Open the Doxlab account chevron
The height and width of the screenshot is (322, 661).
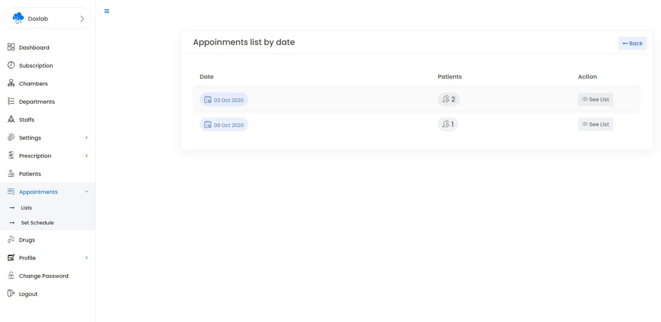[x=82, y=19]
